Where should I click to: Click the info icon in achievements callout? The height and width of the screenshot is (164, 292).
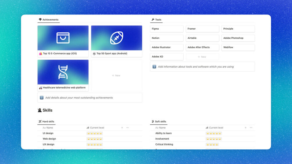(42, 98)
